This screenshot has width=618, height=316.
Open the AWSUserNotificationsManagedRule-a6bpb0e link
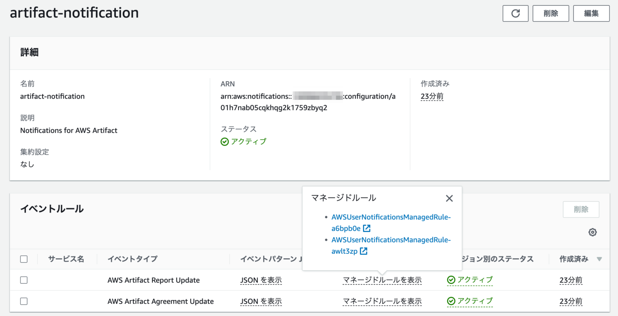(391, 223)
